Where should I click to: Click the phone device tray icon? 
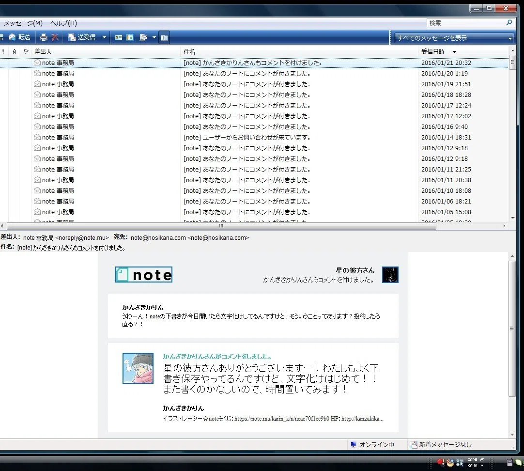click(x=509, y=463)
